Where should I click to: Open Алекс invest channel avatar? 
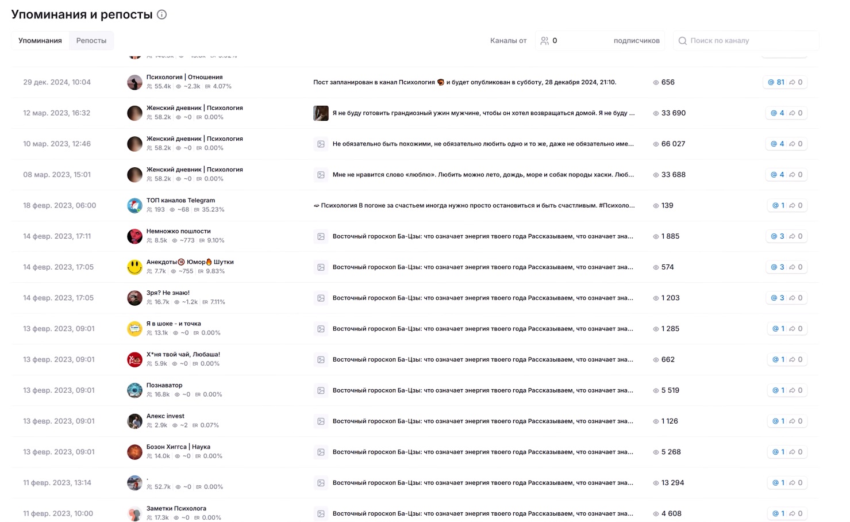[134, 421]
